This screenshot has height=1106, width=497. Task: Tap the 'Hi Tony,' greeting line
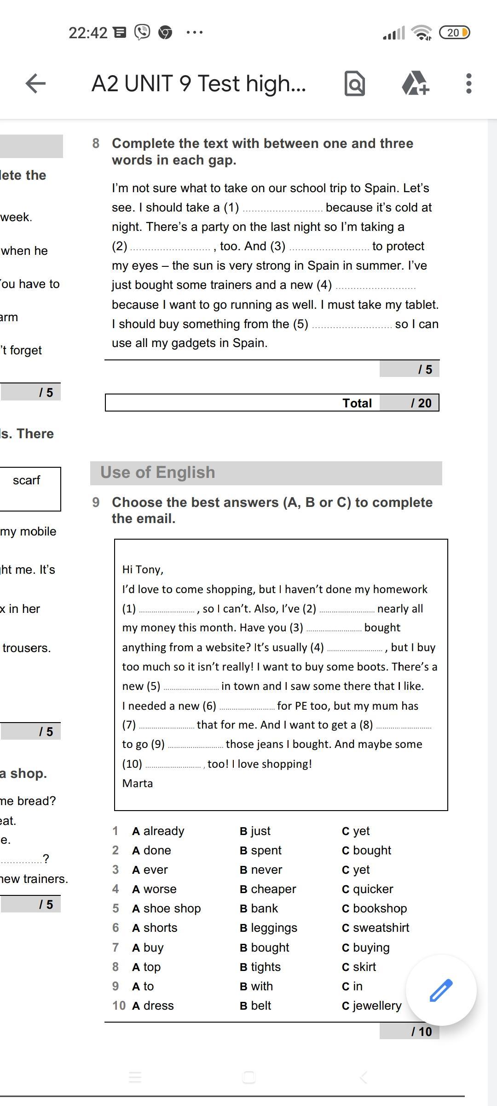click(x=143, y=570)
